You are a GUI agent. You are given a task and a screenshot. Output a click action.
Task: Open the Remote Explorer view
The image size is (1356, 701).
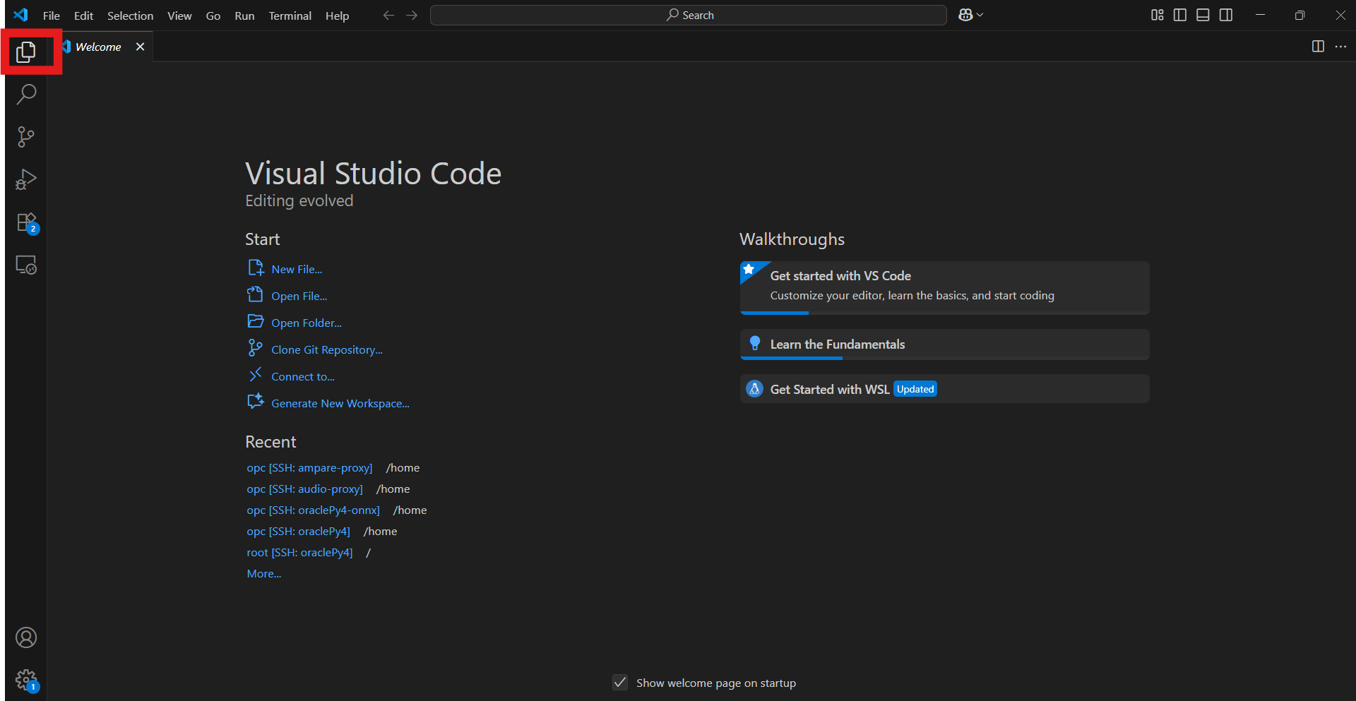point(26,265)
